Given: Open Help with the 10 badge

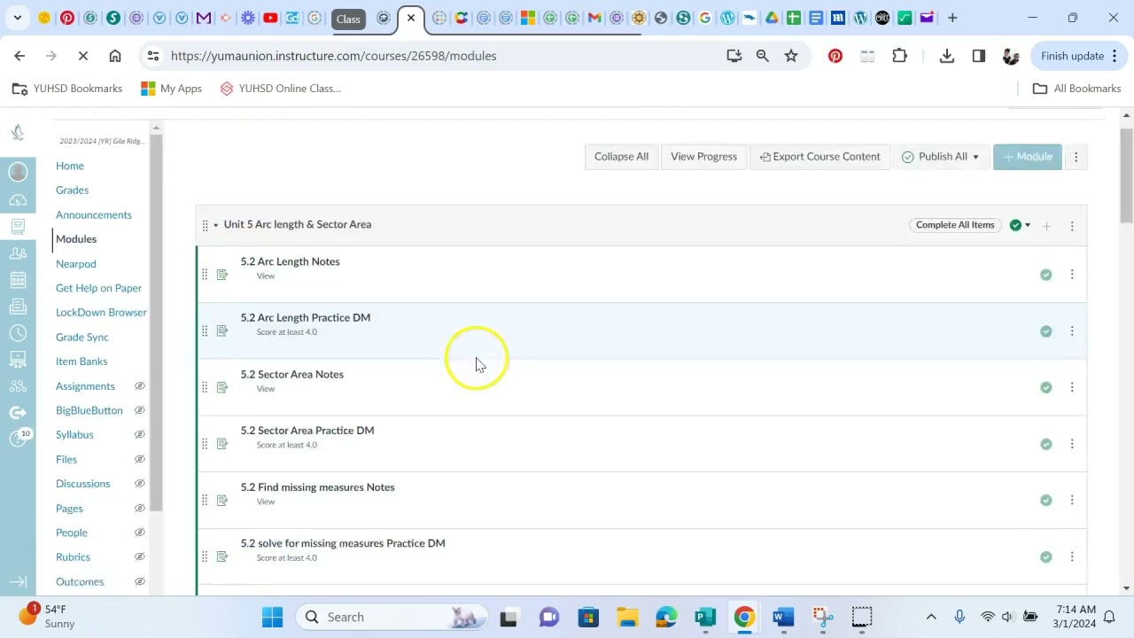Looking at the screenshot, I should pos(18,439).
